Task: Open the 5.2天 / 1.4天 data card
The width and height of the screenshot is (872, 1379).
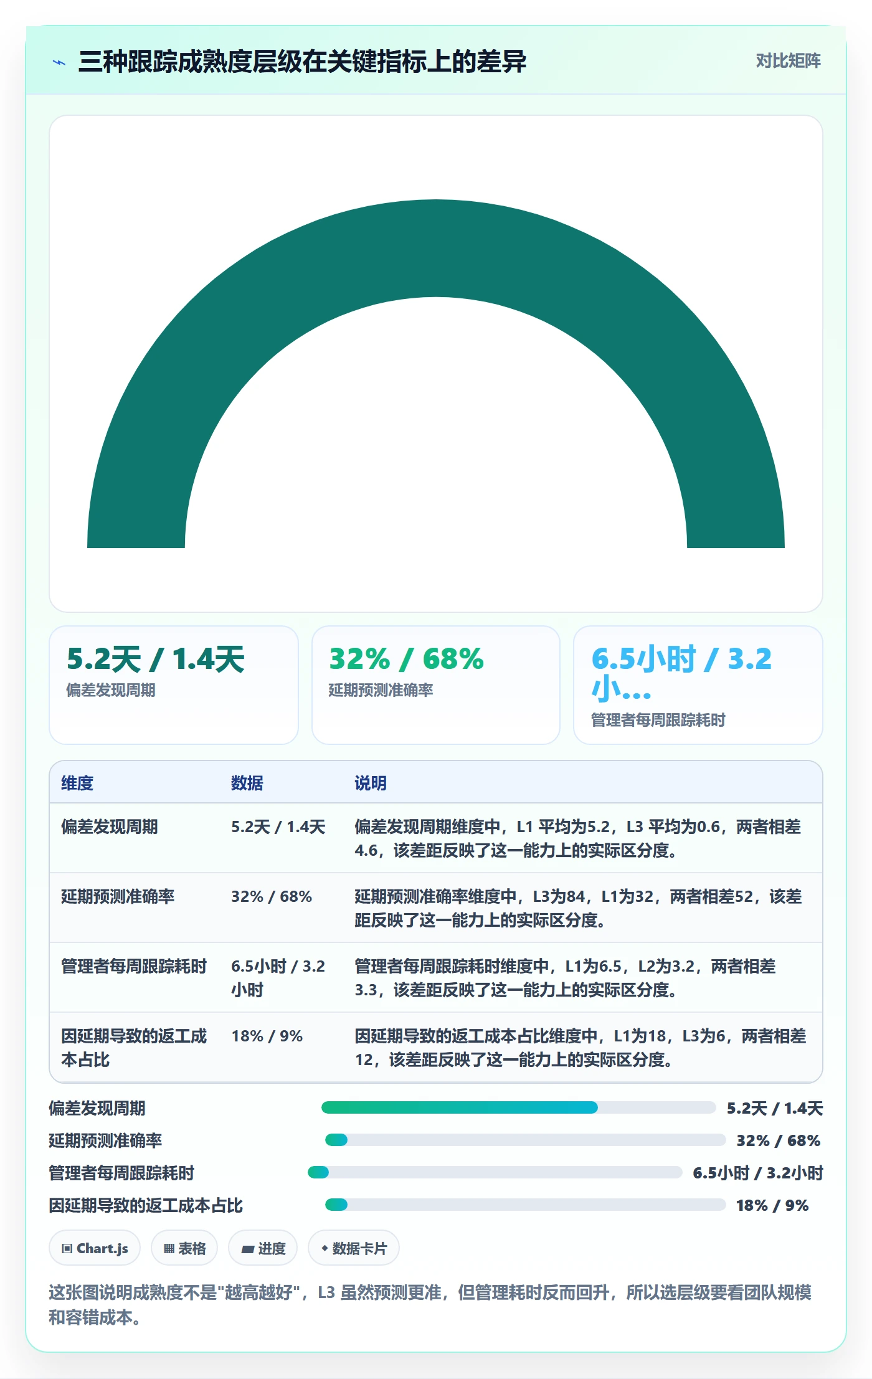Action: (x=174, y=685)
